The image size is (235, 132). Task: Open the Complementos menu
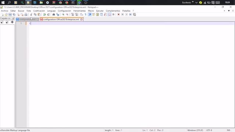click(x=113, y=11)
